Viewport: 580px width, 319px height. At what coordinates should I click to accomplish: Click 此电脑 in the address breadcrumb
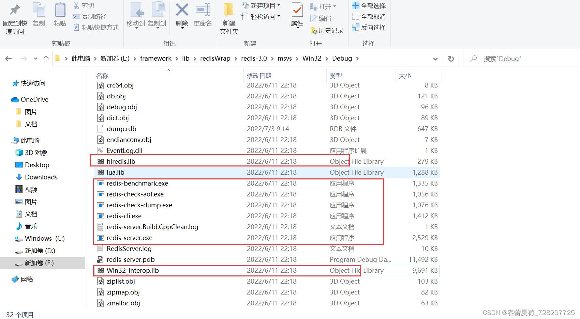81,59
